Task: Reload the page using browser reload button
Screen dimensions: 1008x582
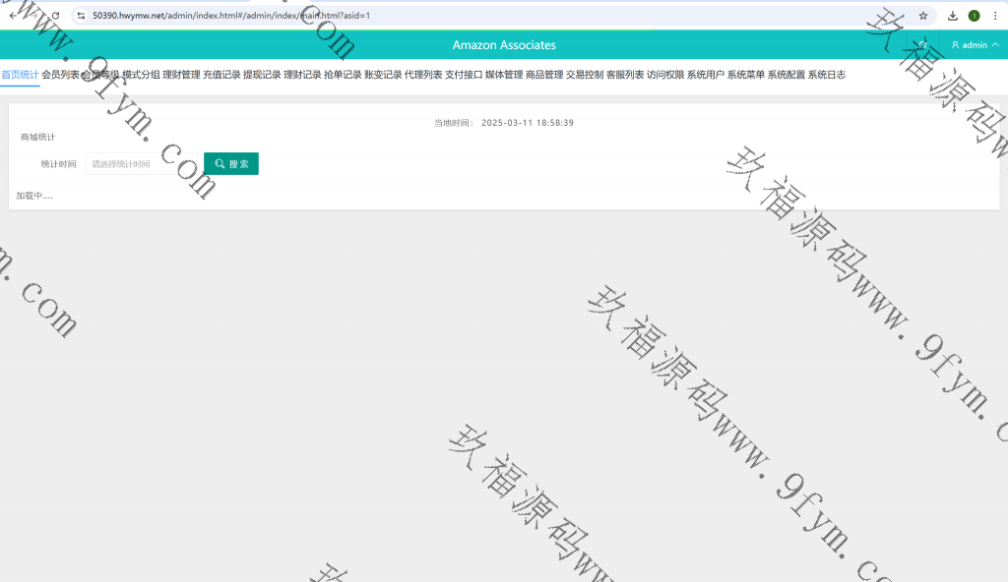Action: pyautogui.click(x=55, y=16)
